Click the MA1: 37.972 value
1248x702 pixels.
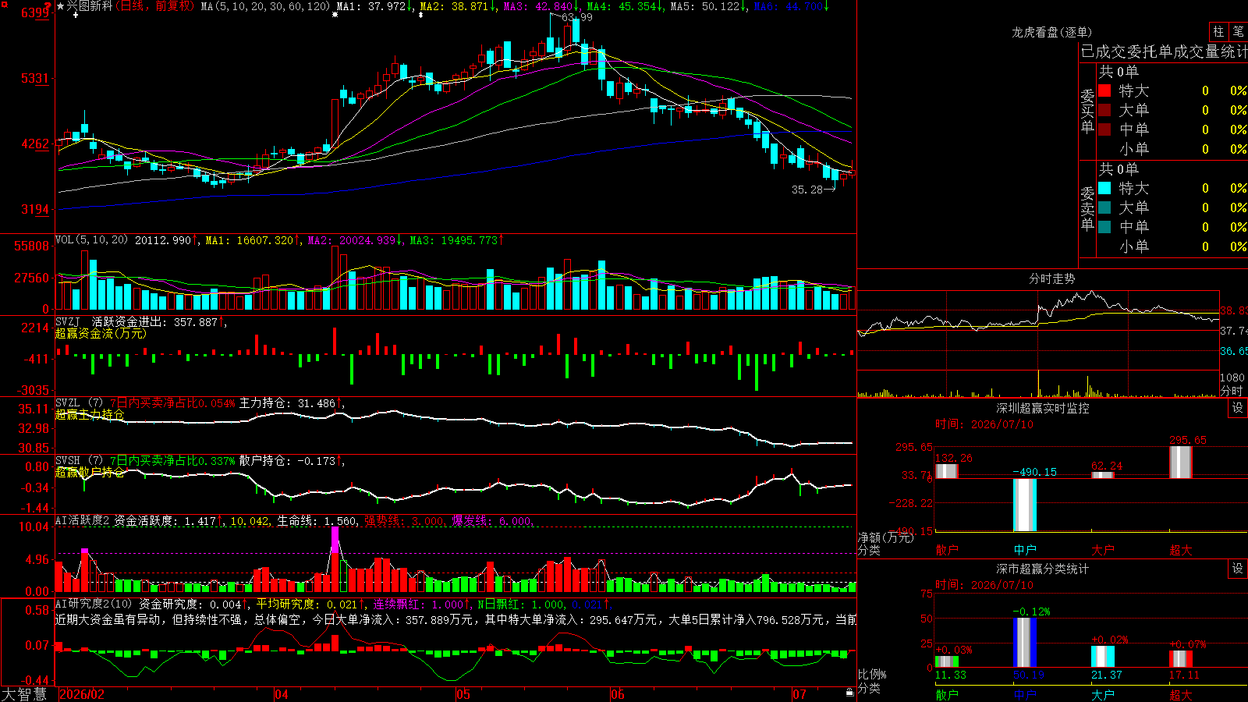[371, 6]
